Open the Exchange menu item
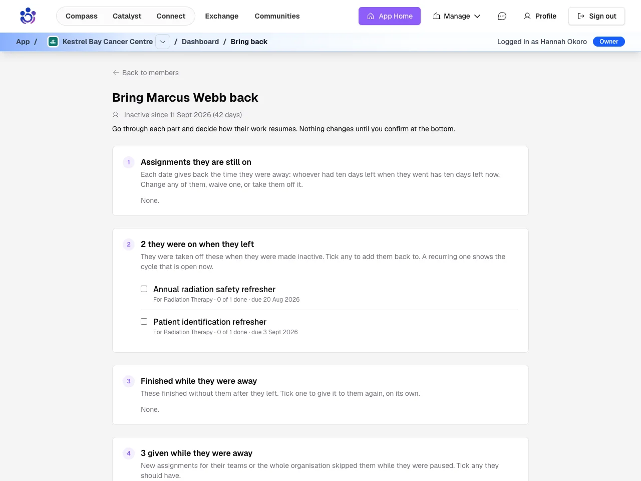 coord(222,16)
